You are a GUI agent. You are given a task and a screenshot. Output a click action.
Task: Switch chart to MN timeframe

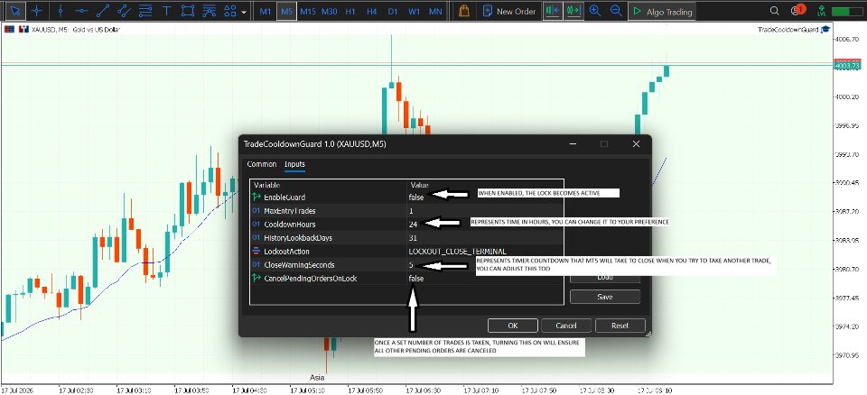click(435, 11)
